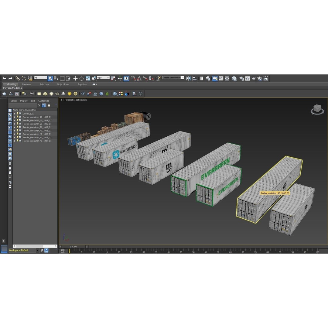This screenshot has height=328, width=328.
Task: Click Unlink Selection tool
Action: [24, 78]
